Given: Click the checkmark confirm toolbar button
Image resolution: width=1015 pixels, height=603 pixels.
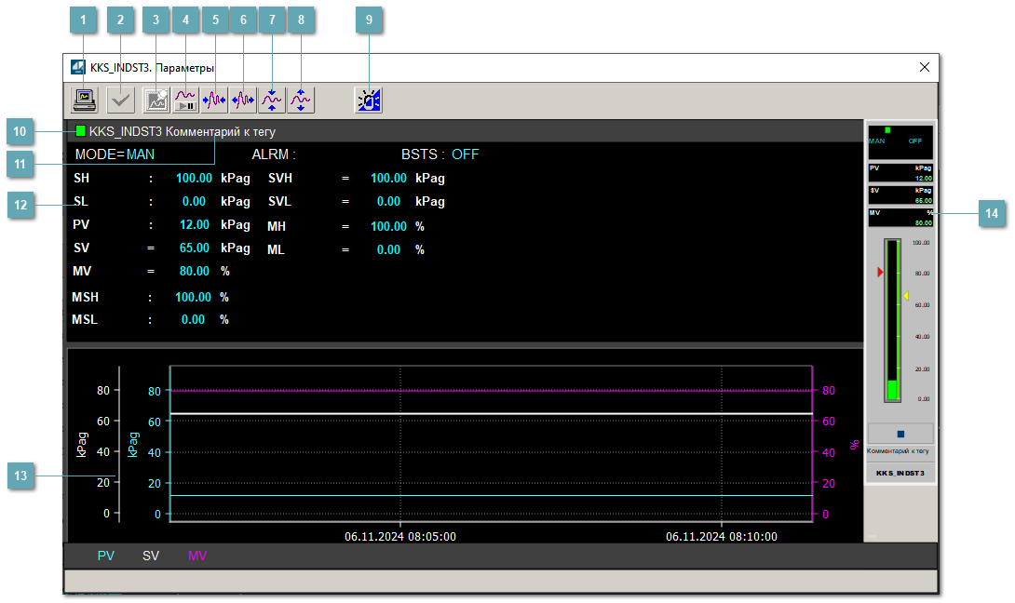Looking at the screenshot, I should point(120,100).
